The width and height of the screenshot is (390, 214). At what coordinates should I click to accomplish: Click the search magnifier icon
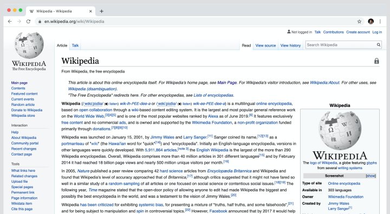(x=378, y=45)
